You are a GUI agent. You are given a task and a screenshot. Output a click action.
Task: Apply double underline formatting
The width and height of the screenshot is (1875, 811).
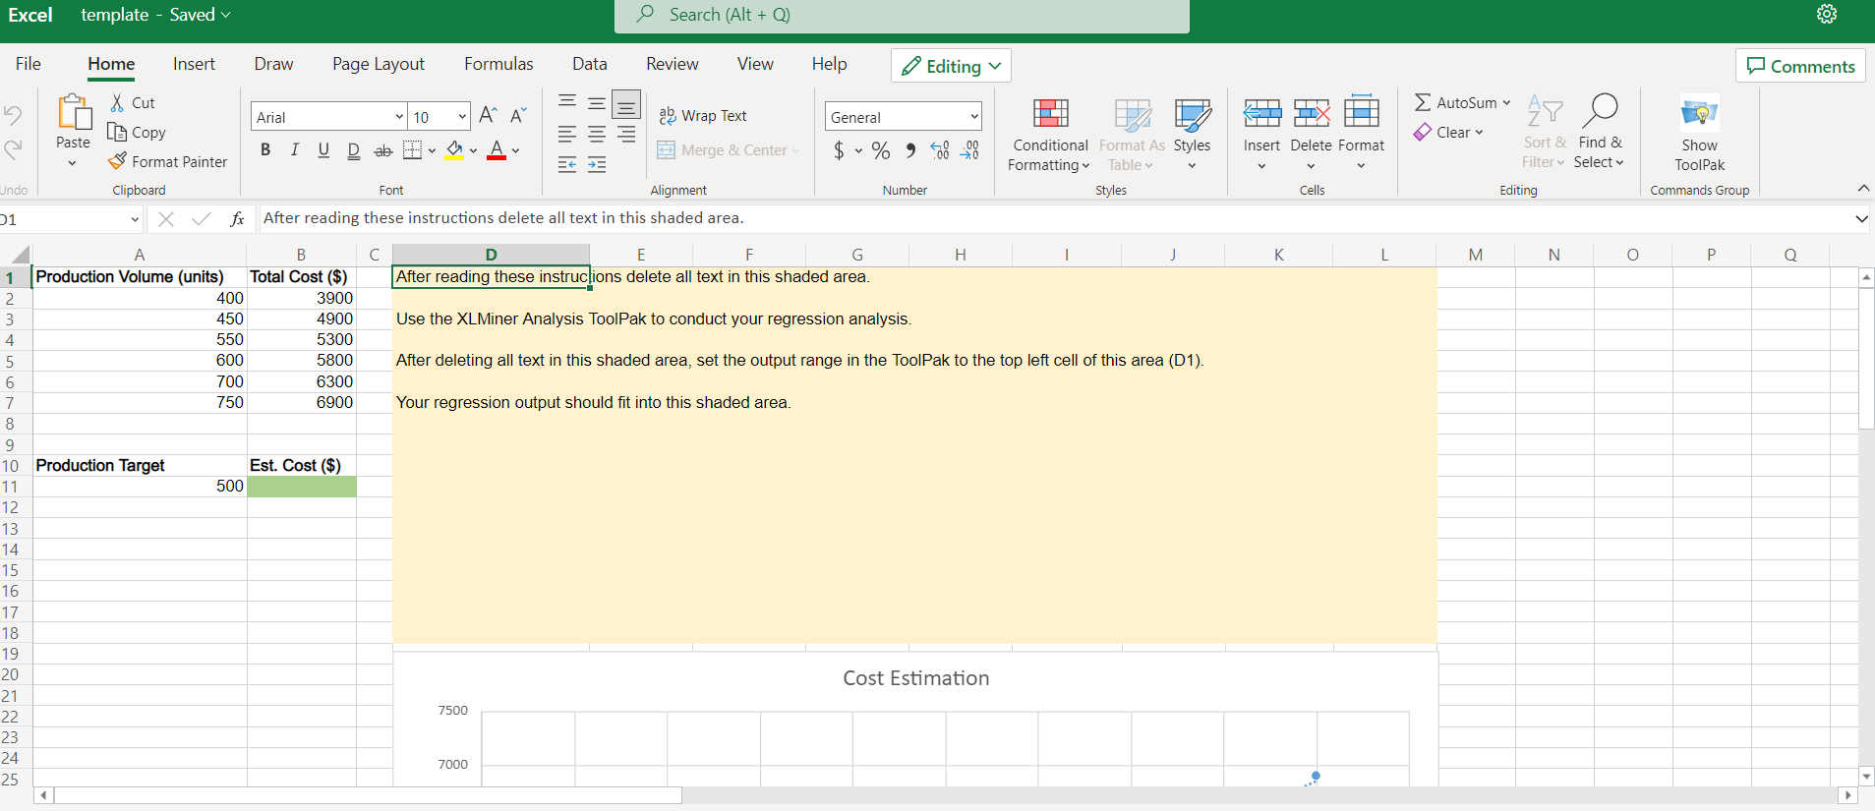354,150
